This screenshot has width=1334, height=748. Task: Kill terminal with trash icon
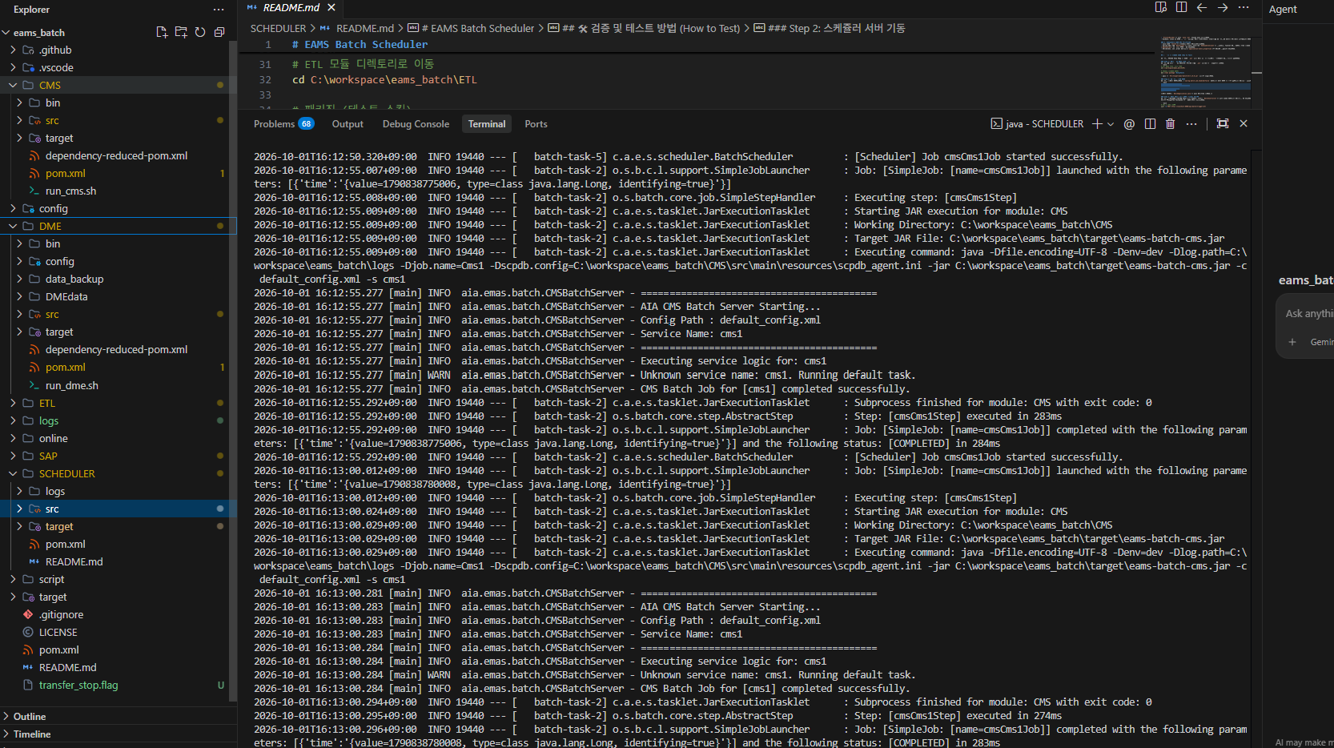(x=1170, y=123)
